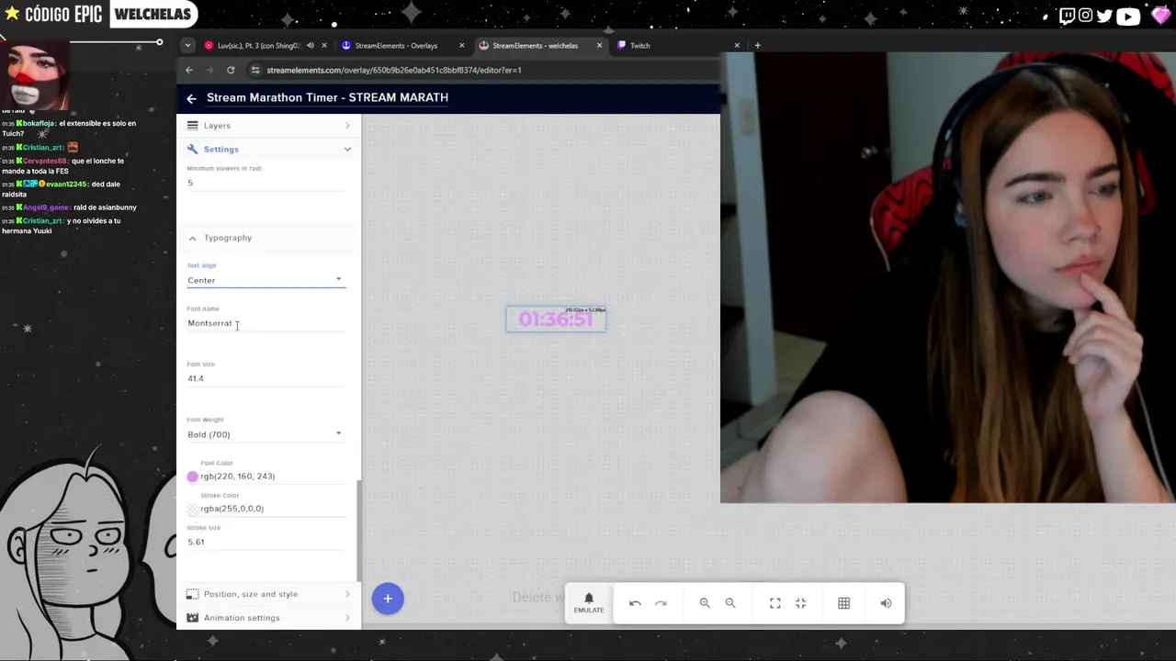Edit the Font Color rgb value

tap(272, 476)
